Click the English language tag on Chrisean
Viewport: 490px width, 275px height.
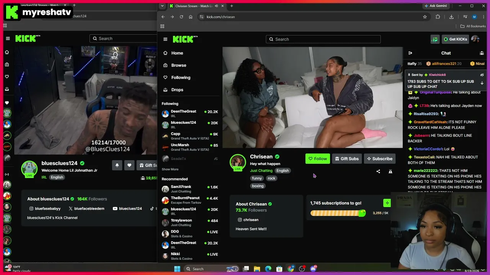tap(283, 171)
